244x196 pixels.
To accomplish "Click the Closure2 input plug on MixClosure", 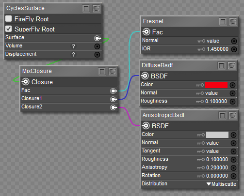I will click(x=114, y=107).
